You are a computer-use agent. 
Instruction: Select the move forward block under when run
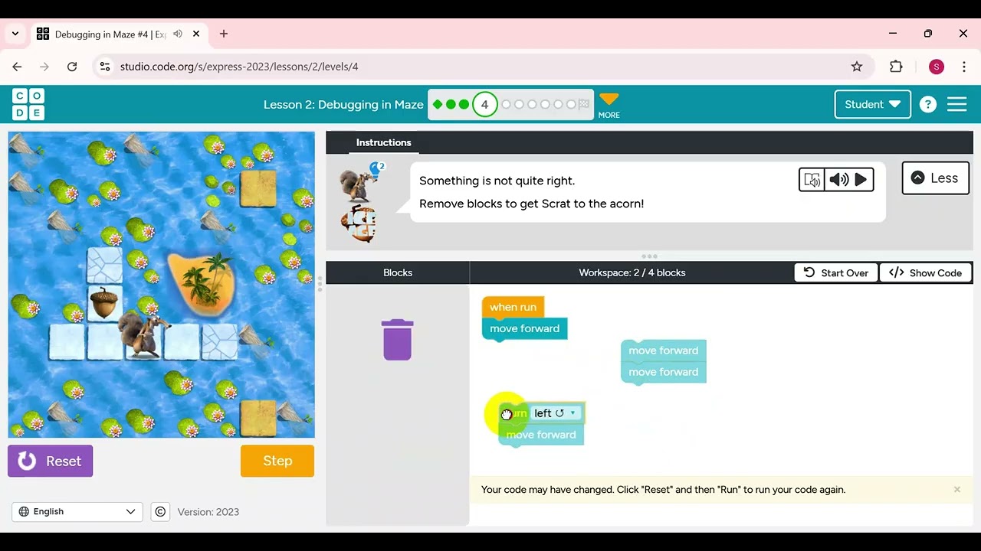524,328
